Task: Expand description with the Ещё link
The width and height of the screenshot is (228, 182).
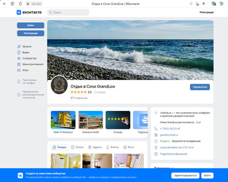Action: click(199, 122)
